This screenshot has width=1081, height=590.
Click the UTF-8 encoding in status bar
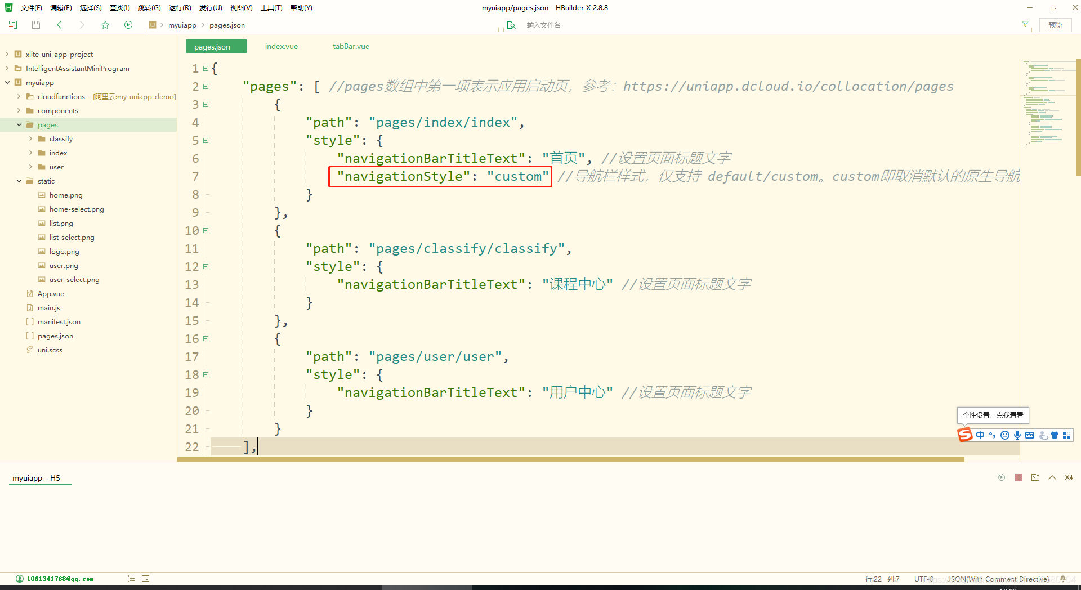click(x=924, y=579)
